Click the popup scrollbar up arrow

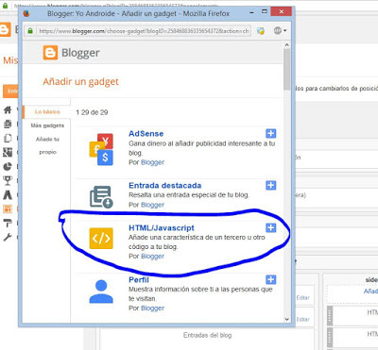coord(286,45)
